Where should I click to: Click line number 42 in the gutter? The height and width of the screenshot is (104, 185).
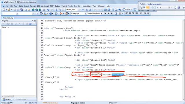(42, 87)
